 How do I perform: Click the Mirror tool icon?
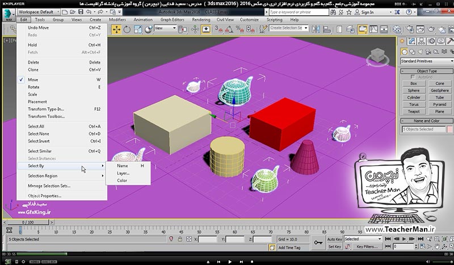point(316,30)
